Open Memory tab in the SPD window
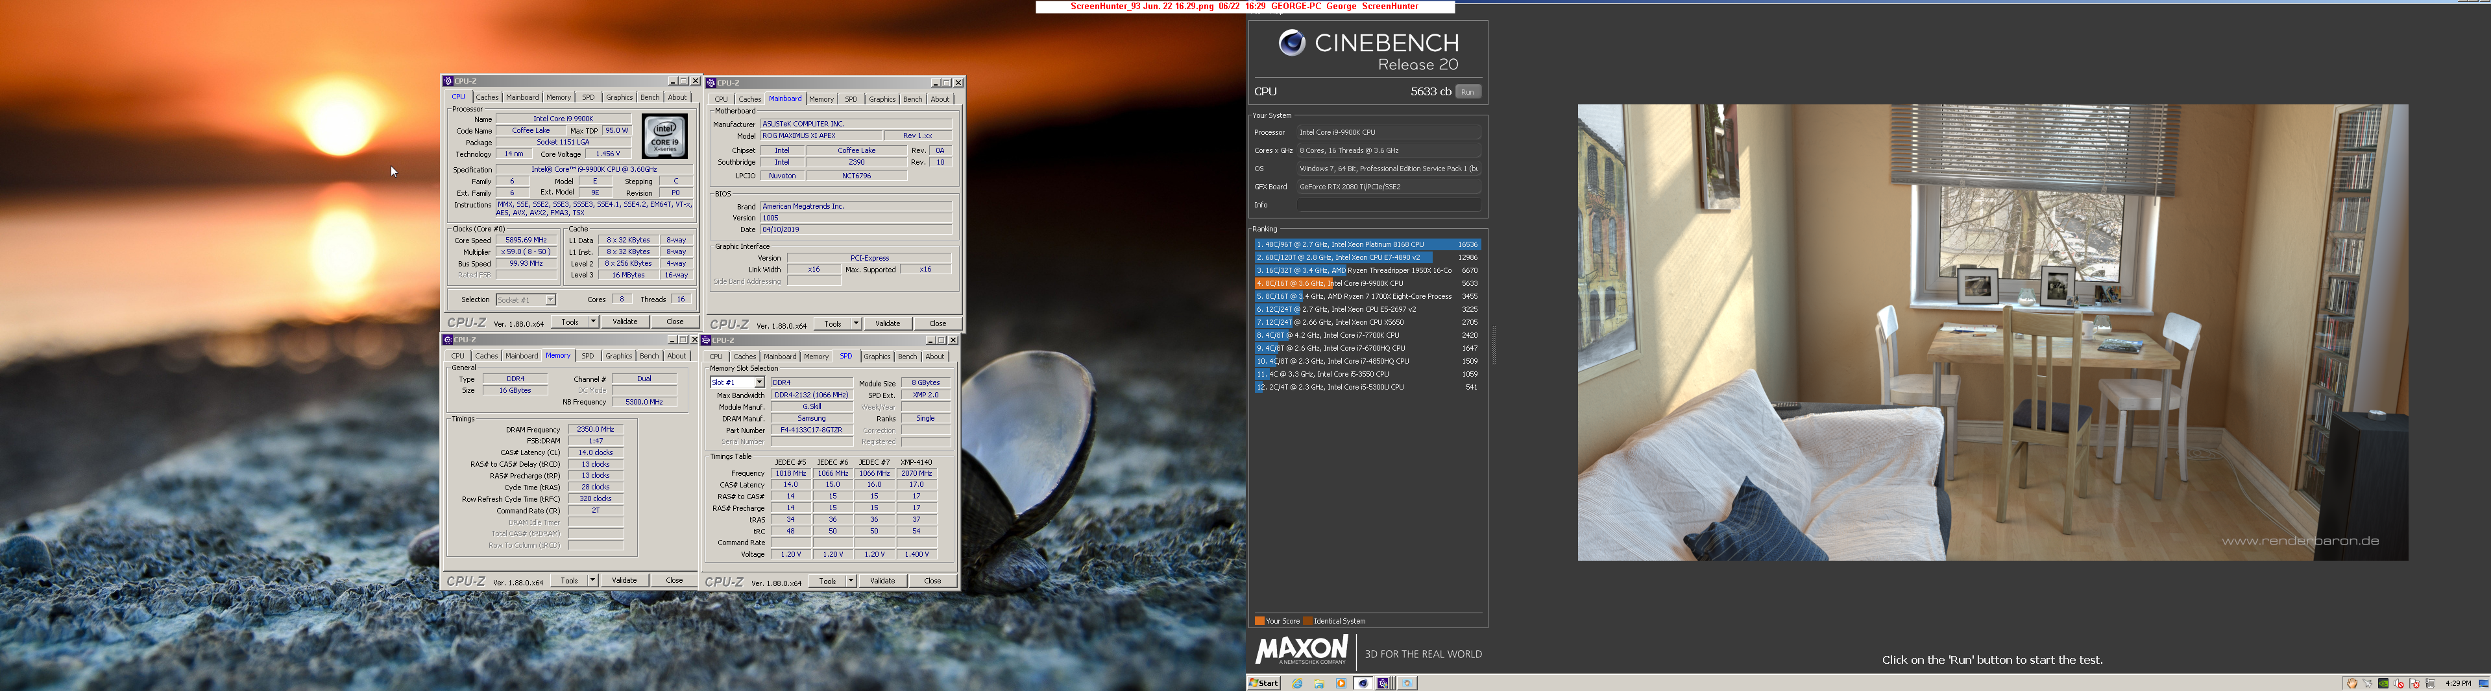 (816, 357)
